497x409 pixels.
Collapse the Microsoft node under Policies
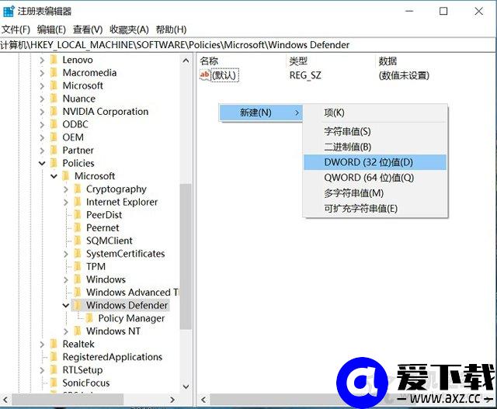tap(54, 176)
